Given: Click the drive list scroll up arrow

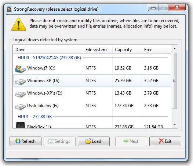Looking at the screenshot, I should click(175, 49).
